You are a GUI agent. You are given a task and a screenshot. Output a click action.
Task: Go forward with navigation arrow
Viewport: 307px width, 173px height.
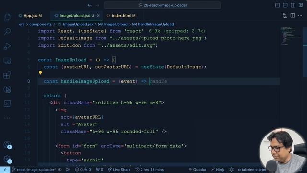coord(97,5)
